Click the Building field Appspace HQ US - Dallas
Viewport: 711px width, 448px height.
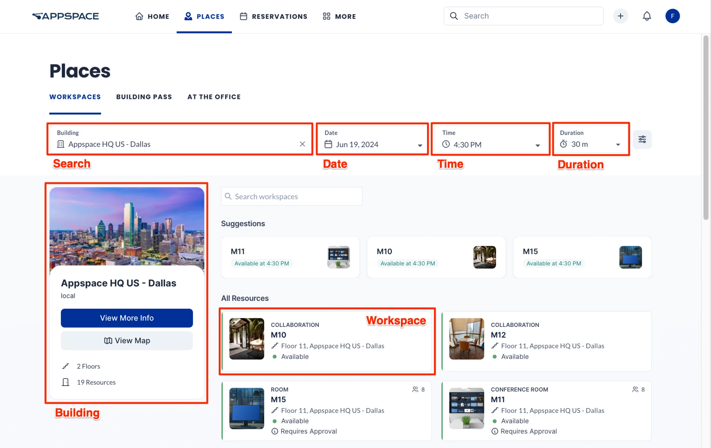coord(180,139)
